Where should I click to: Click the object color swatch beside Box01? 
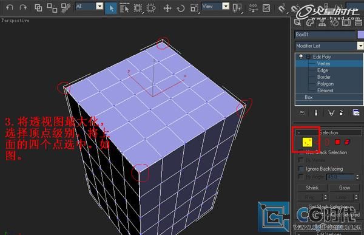(361, 35)
